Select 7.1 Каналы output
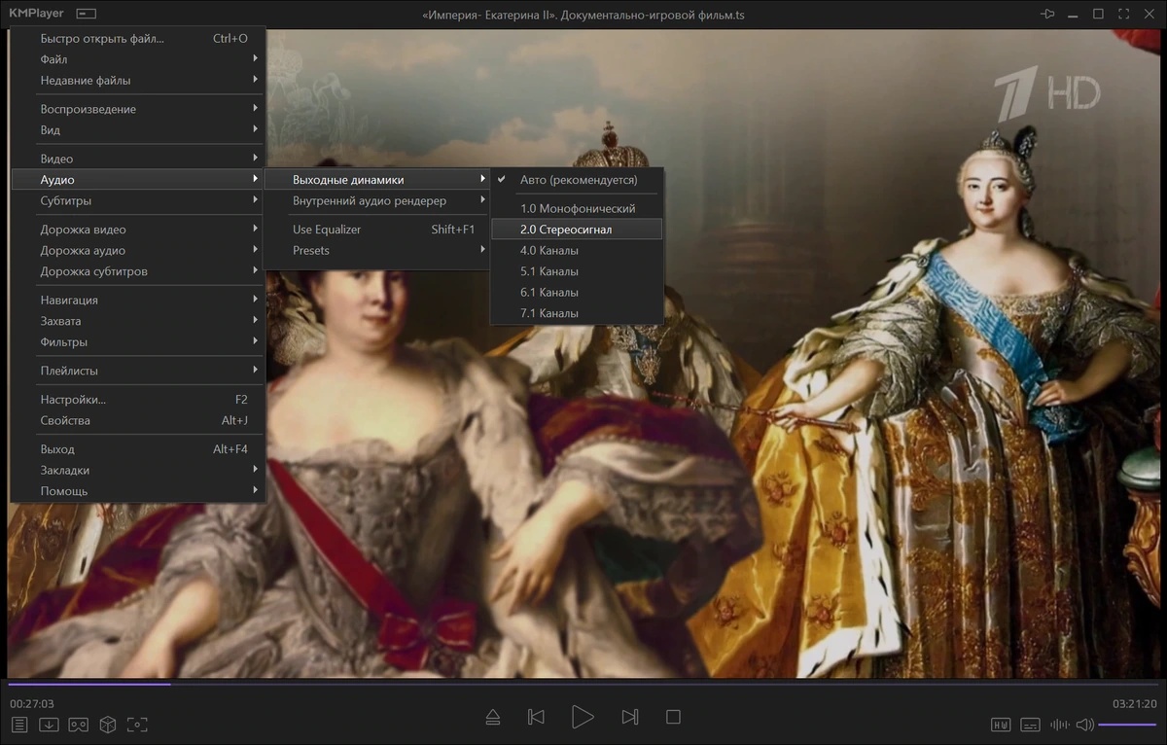The image size is (1167, 745). click(577, 313)
